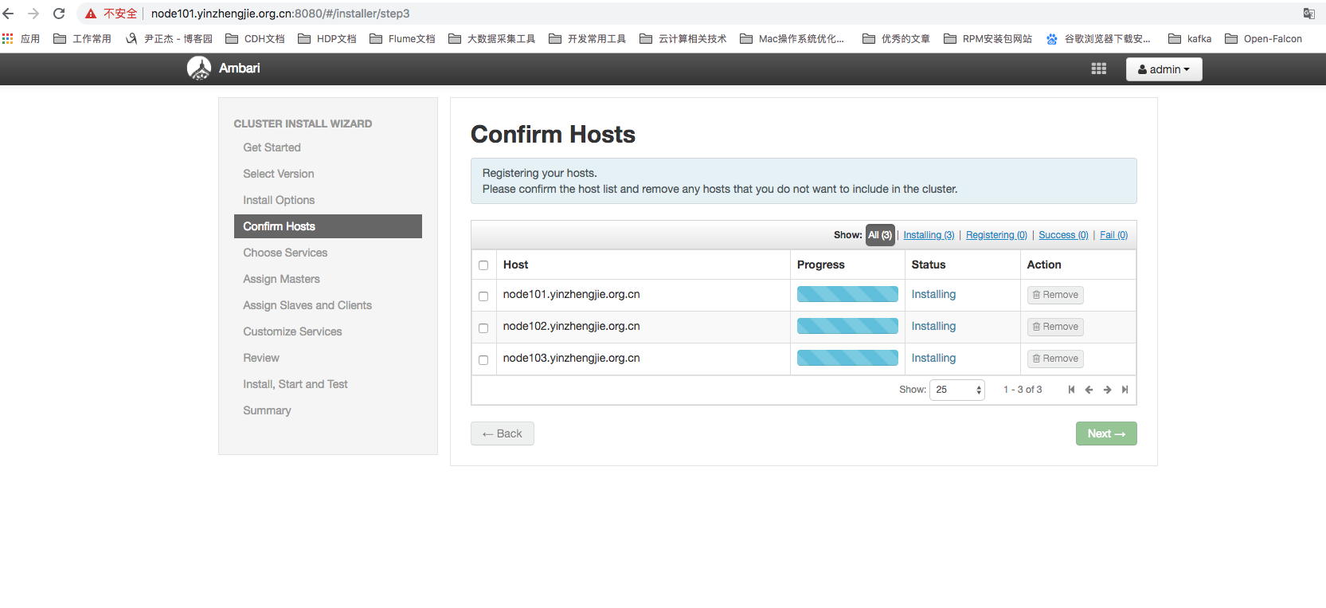This screenshot has height=608, width=1326.
Task: Open the Show 25 rows dropdown
Action: point(957,390)
